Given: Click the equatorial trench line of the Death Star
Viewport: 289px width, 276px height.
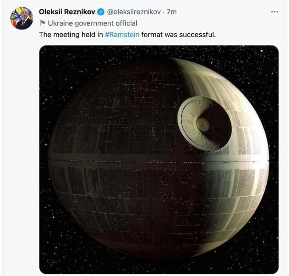Looking at the screenshot, I should pyautogui.click(x=158, y=161).
